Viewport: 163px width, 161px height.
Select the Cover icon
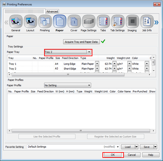(x=74, y=21)
